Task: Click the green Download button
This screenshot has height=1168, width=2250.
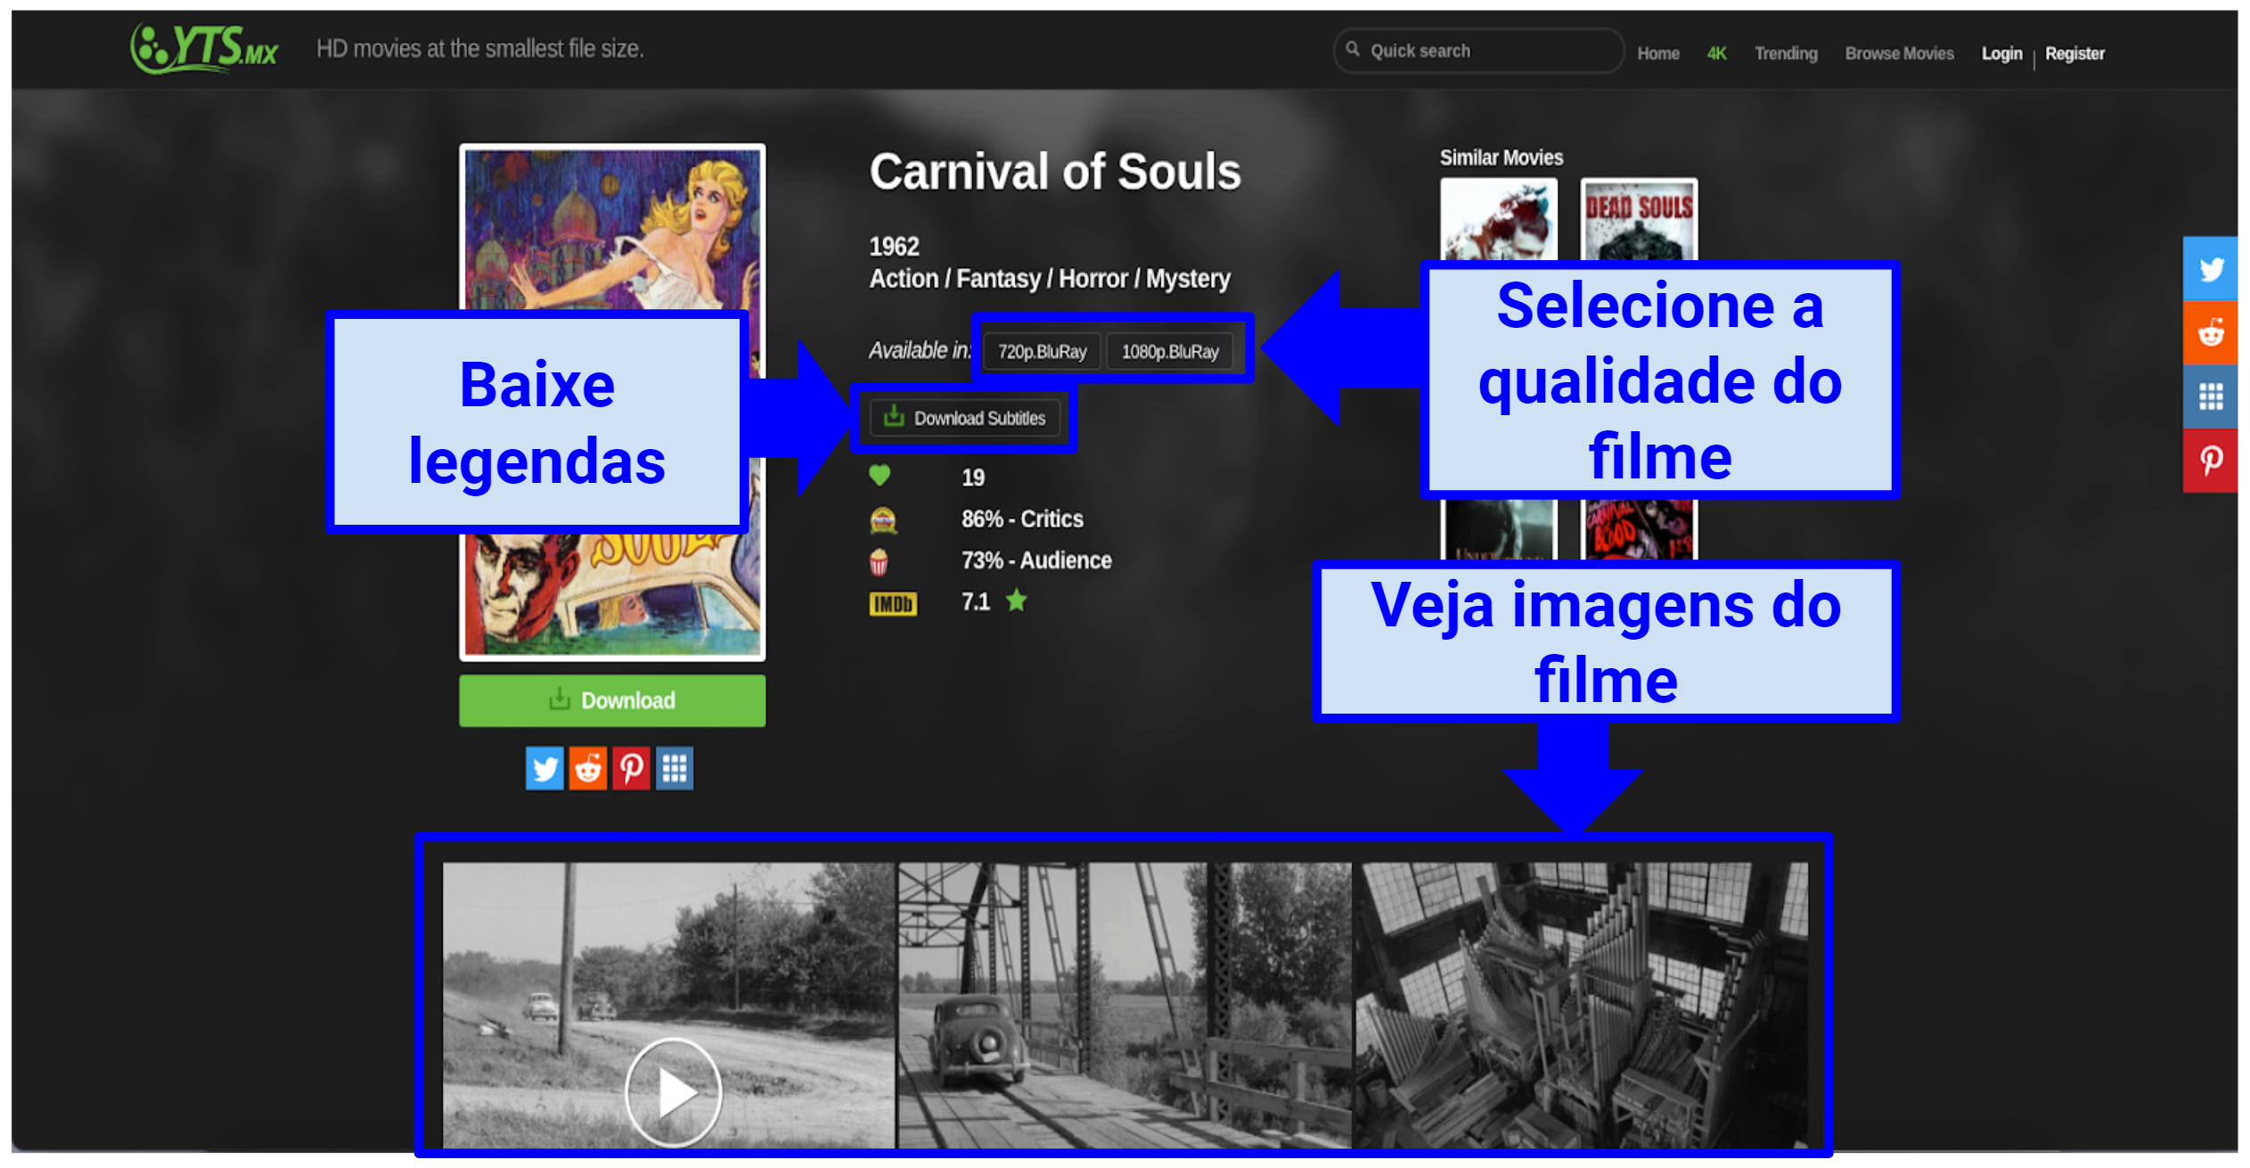Action: coord(611,700)
